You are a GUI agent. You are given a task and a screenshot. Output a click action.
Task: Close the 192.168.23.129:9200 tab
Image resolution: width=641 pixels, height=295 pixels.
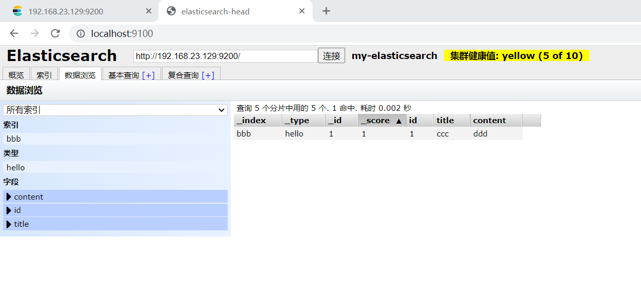149,11
